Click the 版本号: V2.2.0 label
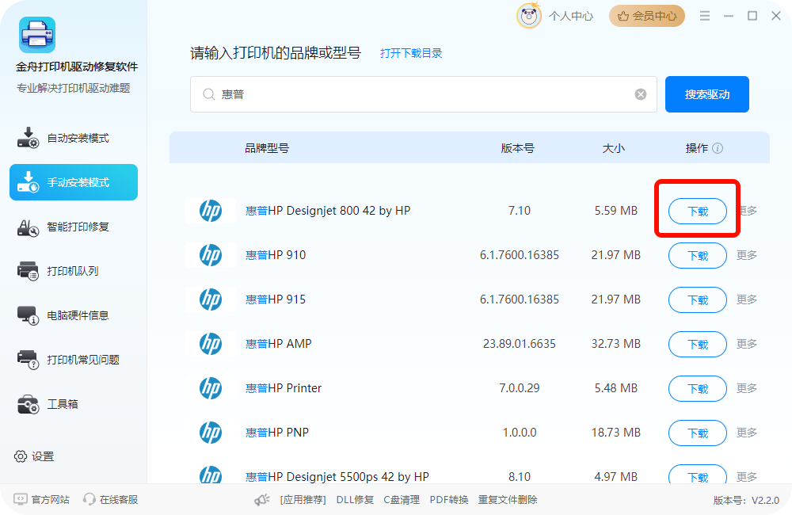 coord(746,501)
